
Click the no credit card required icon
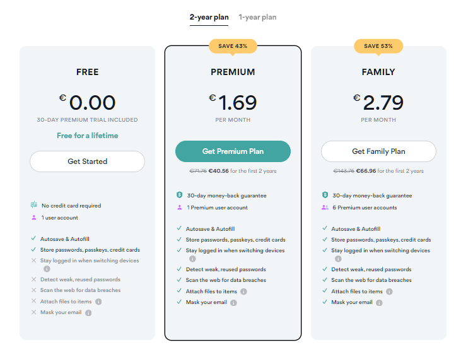pos(34,205)
